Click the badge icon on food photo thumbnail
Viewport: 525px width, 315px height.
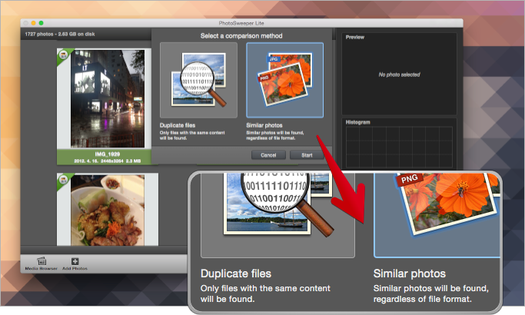[x=63, y=180]
